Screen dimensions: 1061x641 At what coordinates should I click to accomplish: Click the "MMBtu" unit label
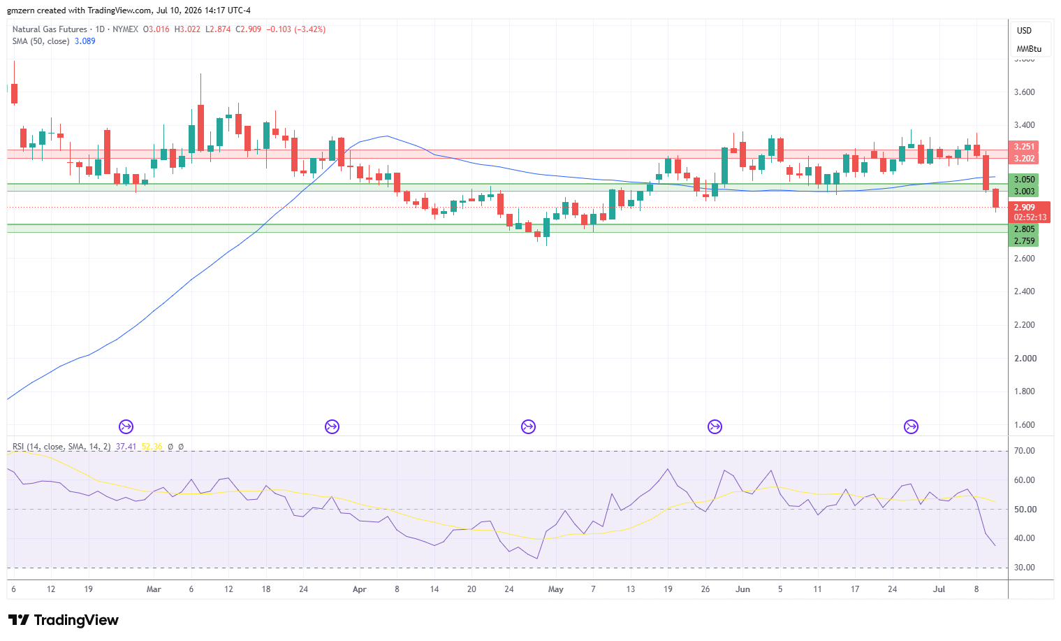[x=1029, y=49]
